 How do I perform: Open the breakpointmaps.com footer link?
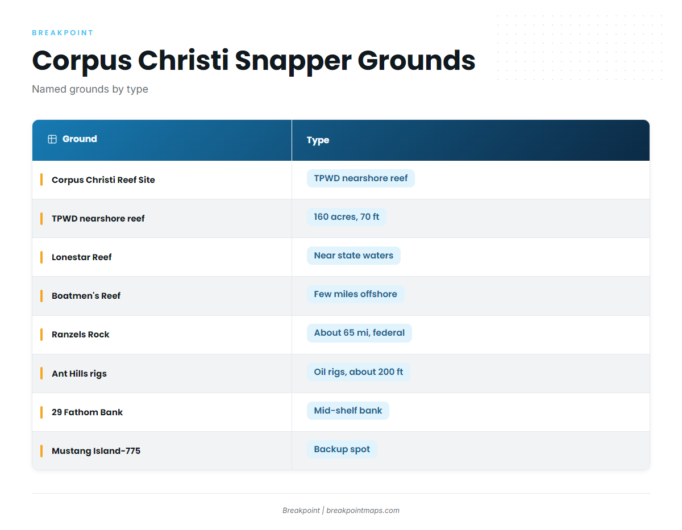coord(363,510)
